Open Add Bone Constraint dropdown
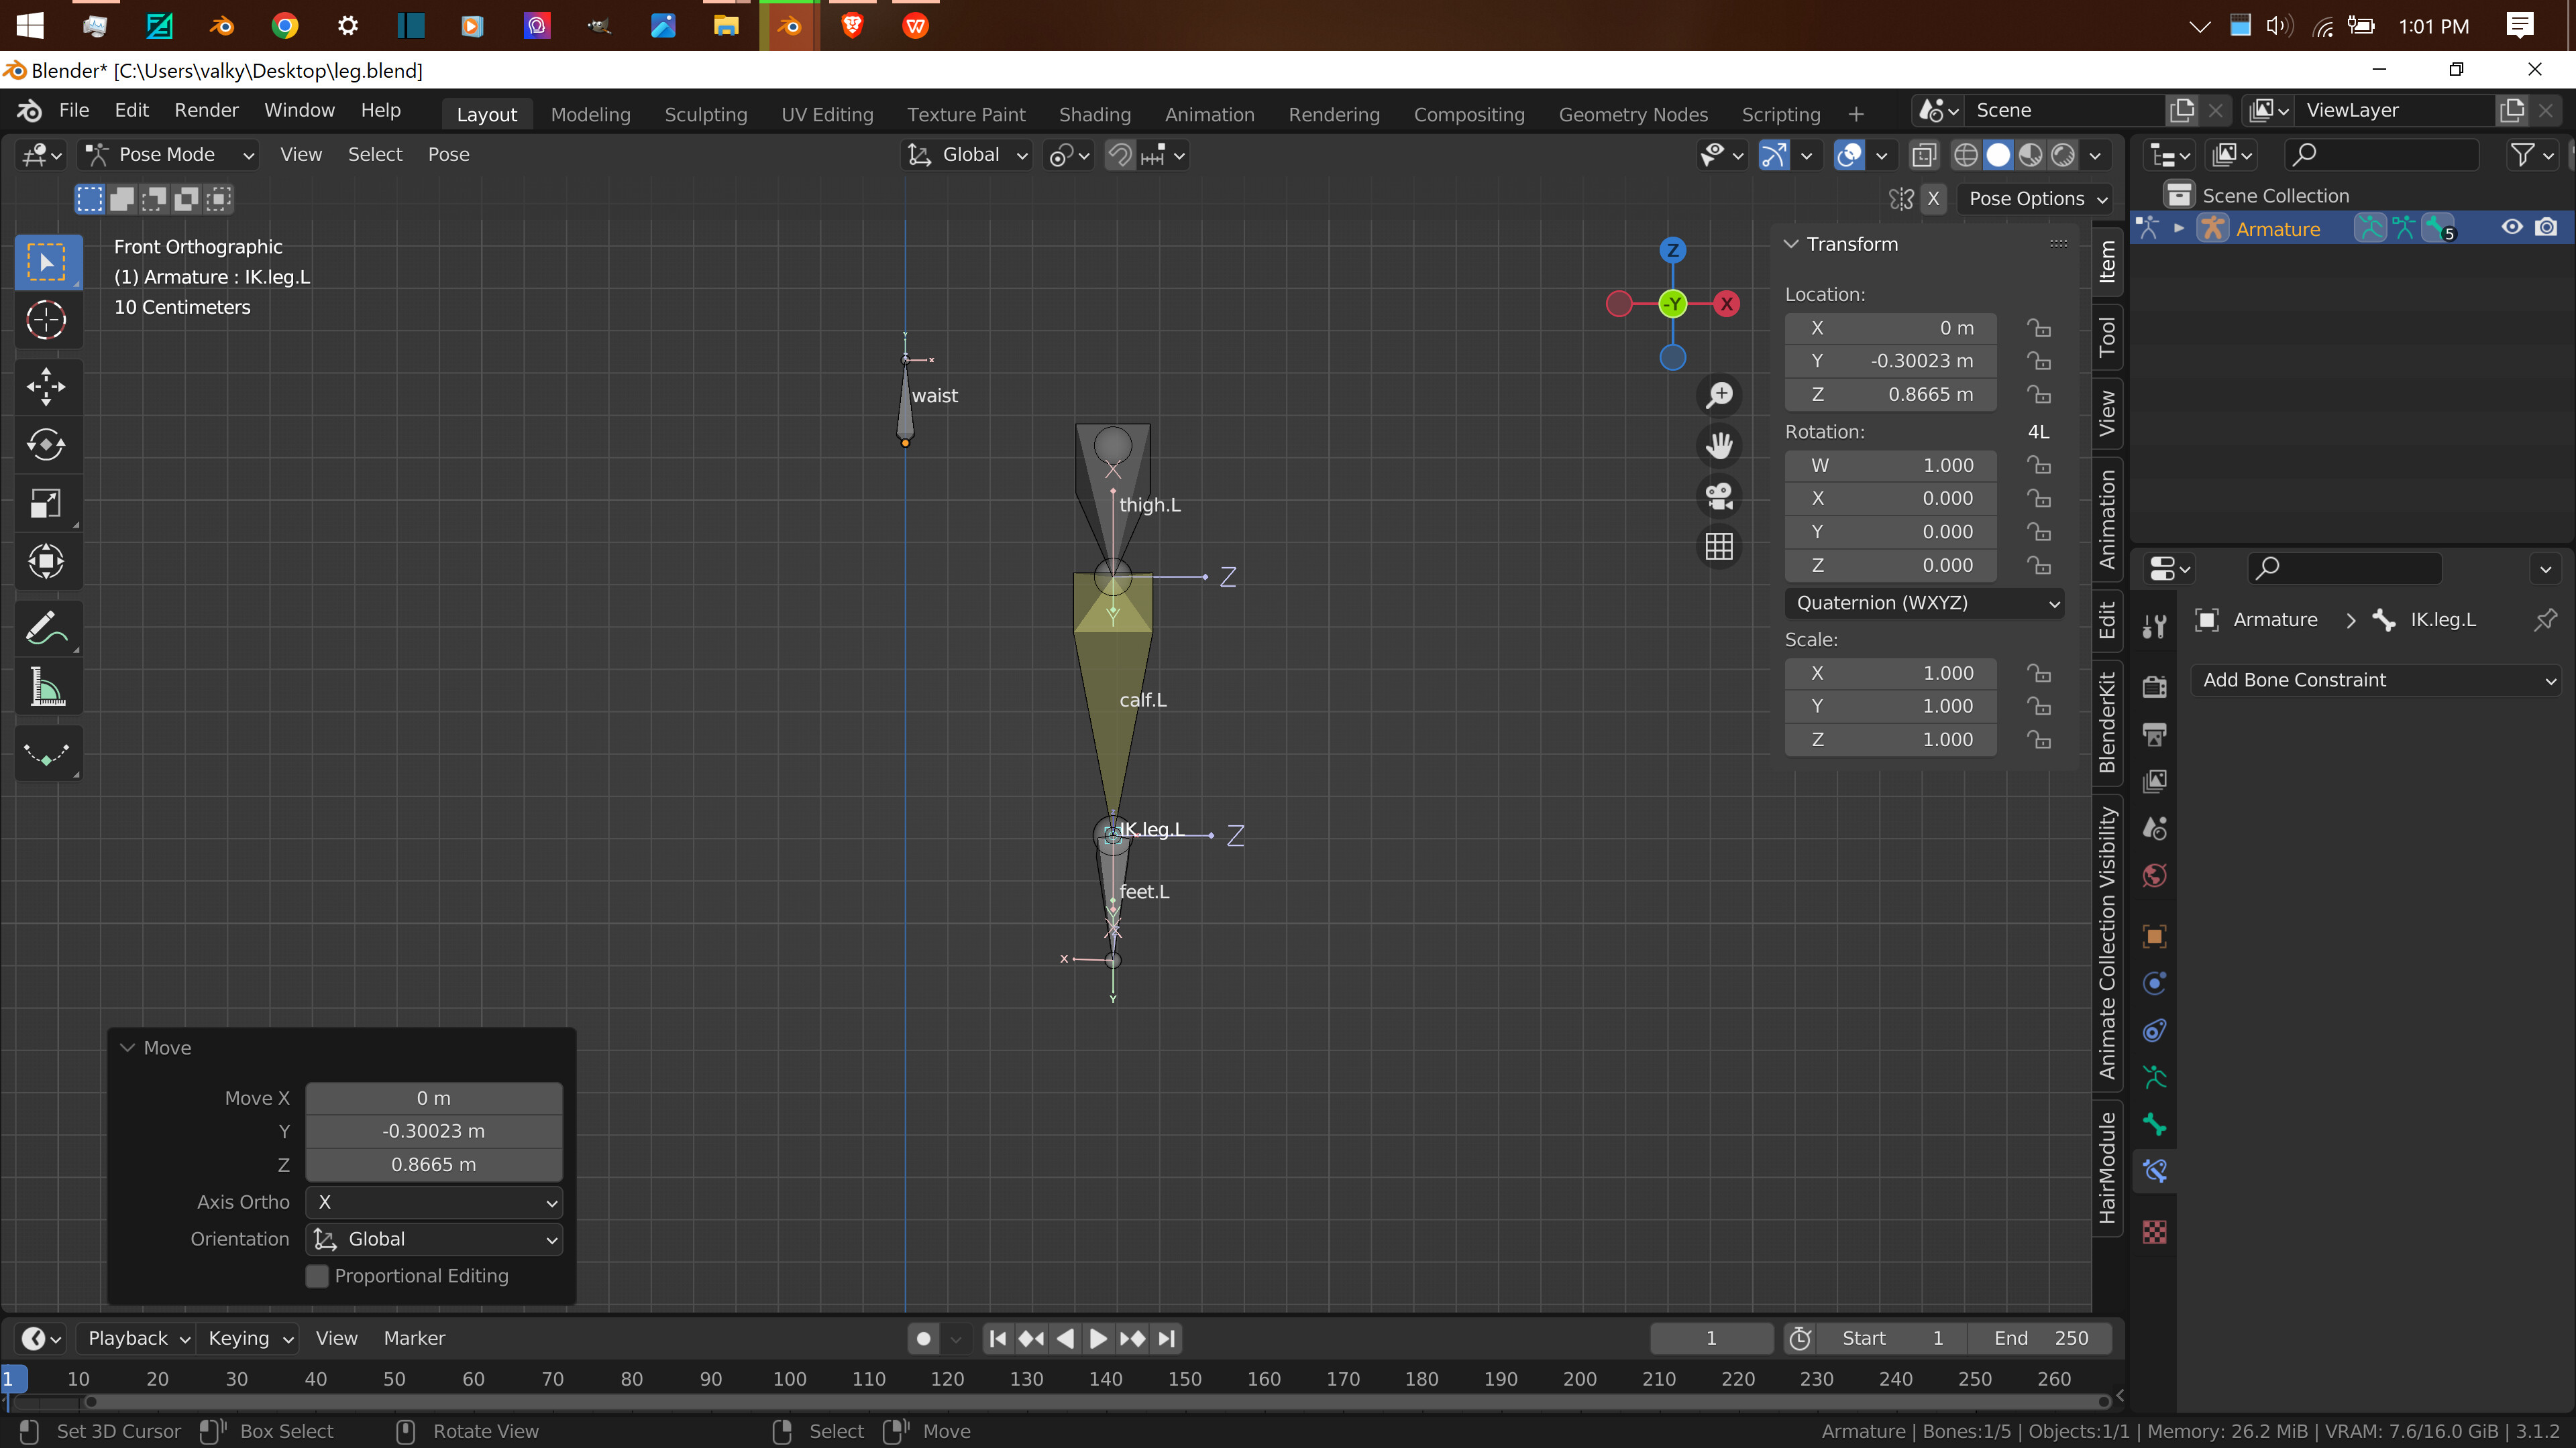The height and width of the screenshot is (1448, 2576). point(2376,680)
